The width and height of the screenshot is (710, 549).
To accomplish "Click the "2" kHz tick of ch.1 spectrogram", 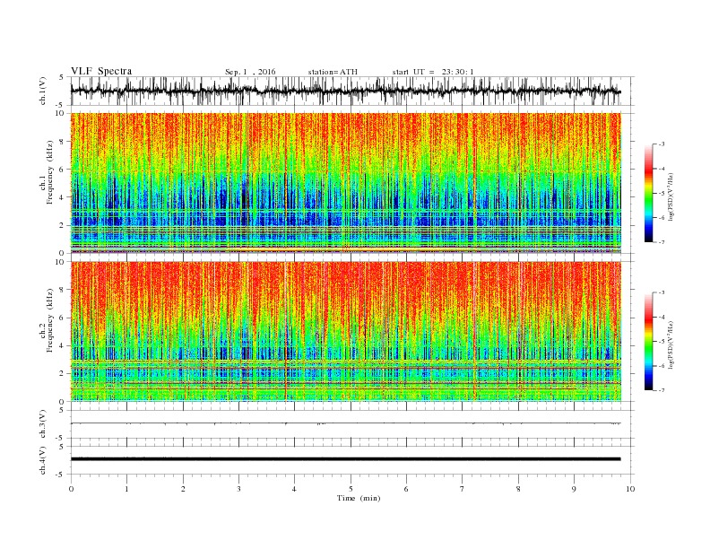I will point(63,225).
